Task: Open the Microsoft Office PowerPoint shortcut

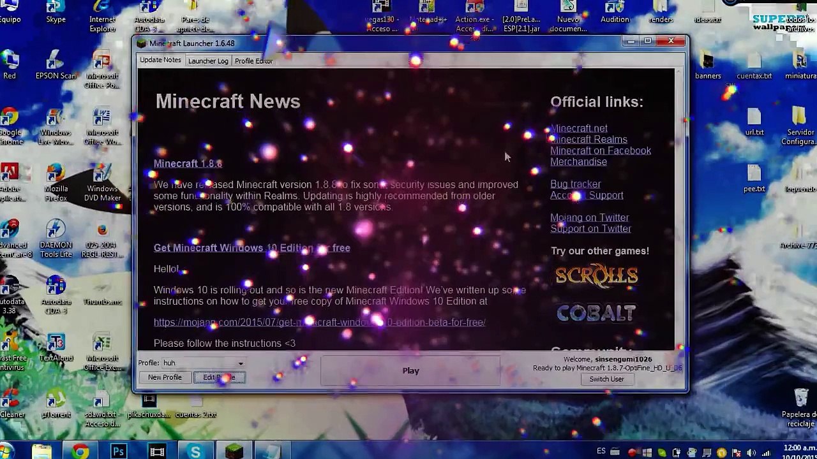Action: (x=102, y=70)
